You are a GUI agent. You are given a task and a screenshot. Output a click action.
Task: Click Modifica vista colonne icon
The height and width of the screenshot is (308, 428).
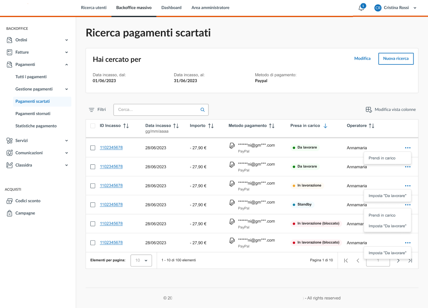click(368, 110)
